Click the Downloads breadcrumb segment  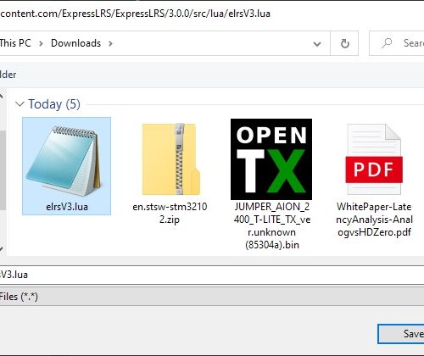point(75,43)
